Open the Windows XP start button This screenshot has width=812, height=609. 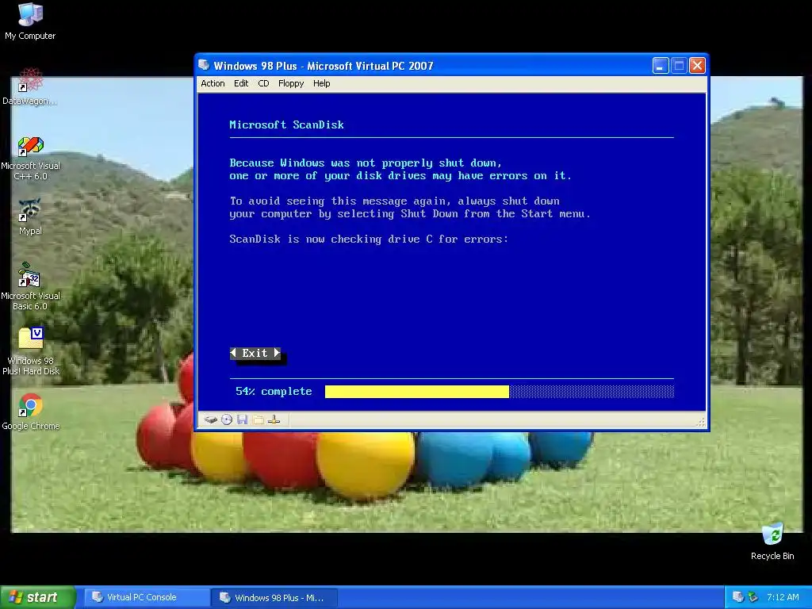38,597
